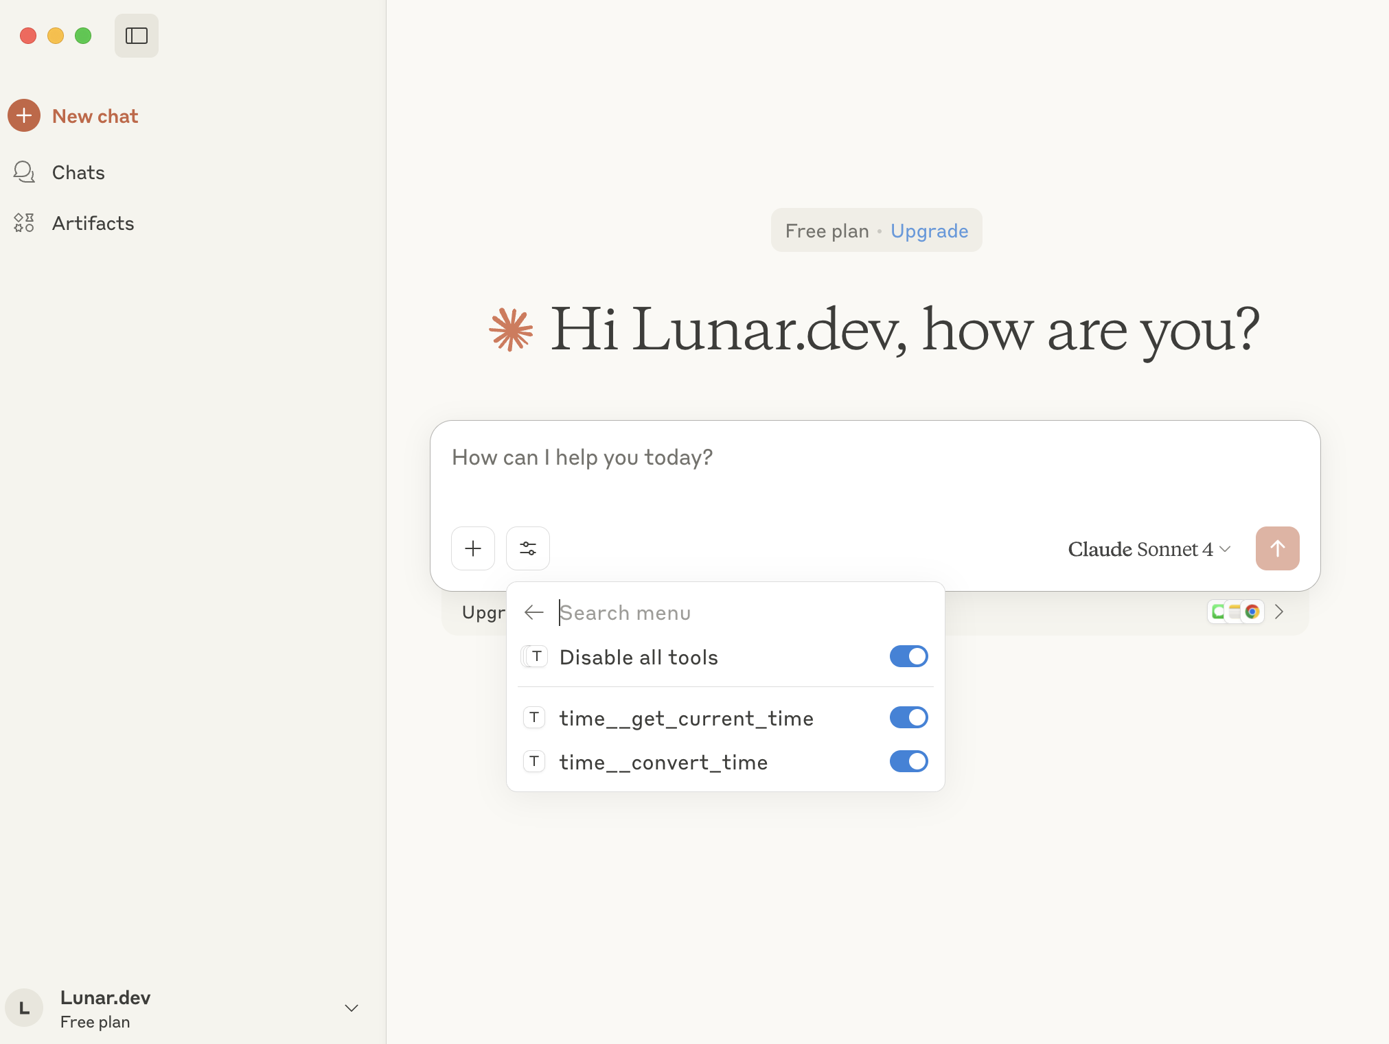The image size is (1389, 1044).
Task: Select the time__get_current_time label
Action: pos(687,719)
